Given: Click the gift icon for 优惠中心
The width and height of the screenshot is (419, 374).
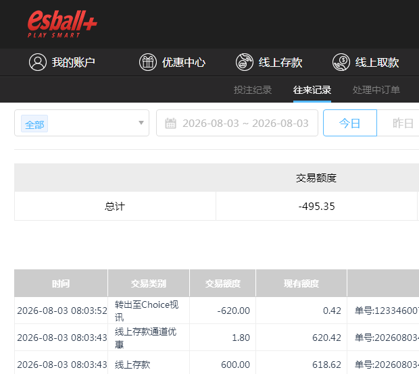Looking at the screenshot, I should [x=148, y=62].
